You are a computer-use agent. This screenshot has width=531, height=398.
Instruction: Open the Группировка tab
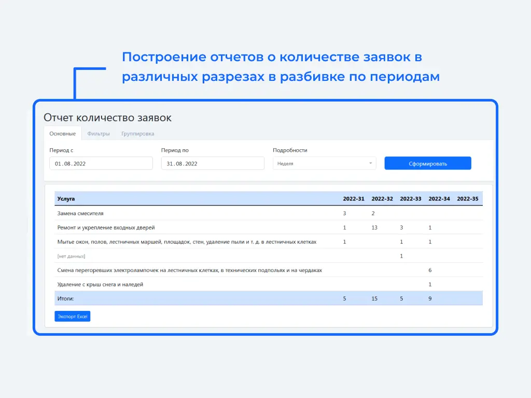coord(138,134)
